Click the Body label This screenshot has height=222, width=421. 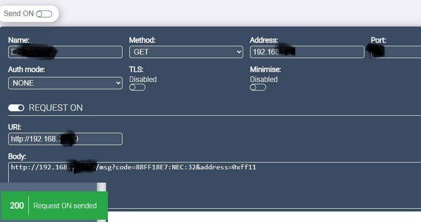click(x=17, y=157)
